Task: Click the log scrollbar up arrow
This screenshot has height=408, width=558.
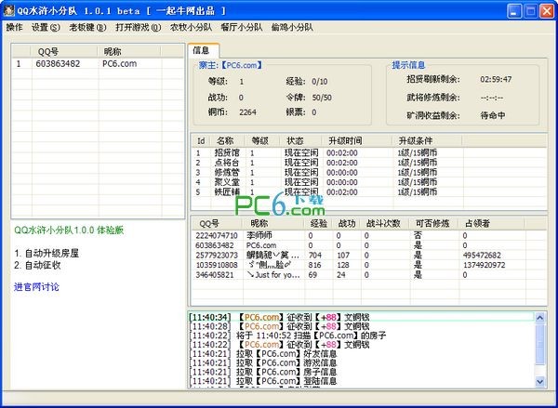Action: click(539, 317)
